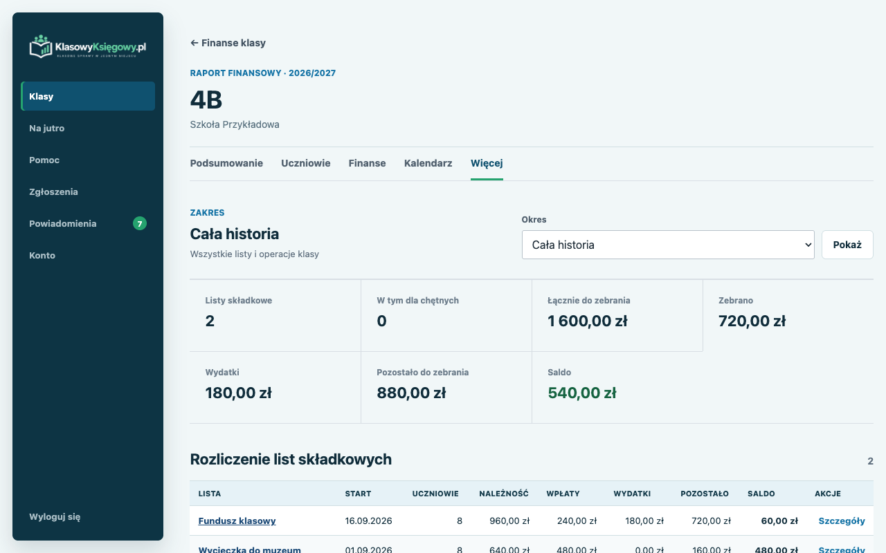Image resolution: width=886 pixels, height=553 pixels.
Task: Switch to the Podsumowanie tab
Action: pyautogui.click(x=226, y=164)
